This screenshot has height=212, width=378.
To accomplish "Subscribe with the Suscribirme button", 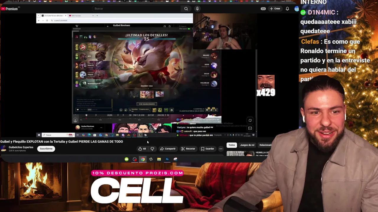I will (x=46, y=149).
